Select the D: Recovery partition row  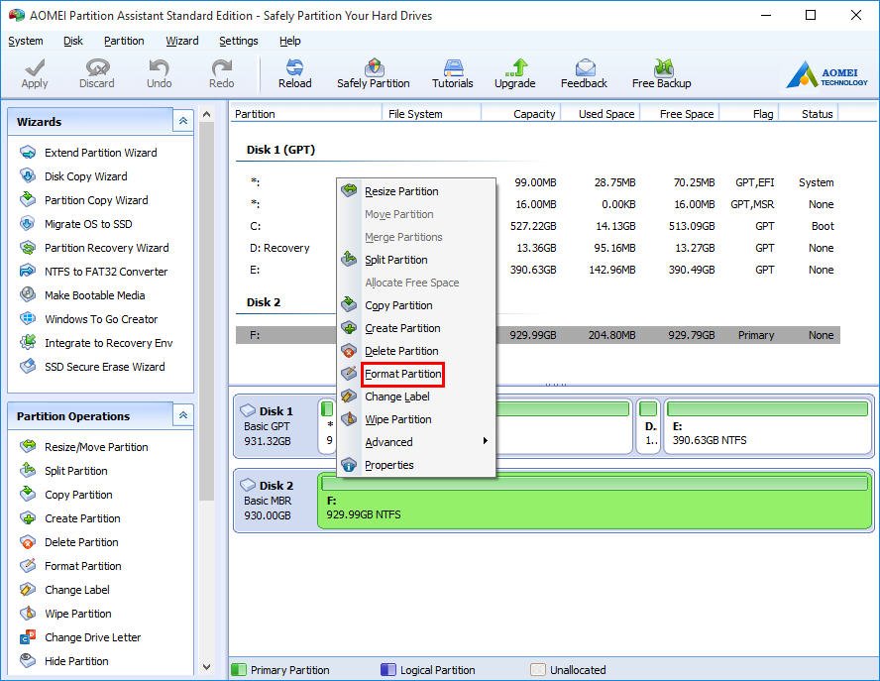click(x=538, y=248)
